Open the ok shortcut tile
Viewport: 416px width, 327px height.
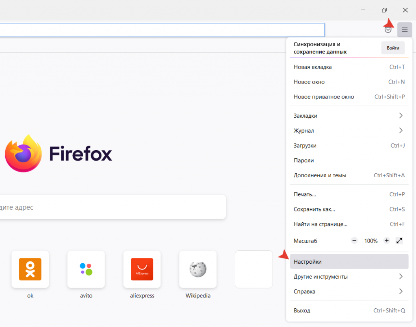pos(30,269)
